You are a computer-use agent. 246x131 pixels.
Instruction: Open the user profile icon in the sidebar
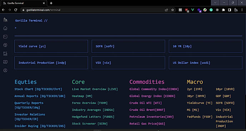tap(5, 70)
